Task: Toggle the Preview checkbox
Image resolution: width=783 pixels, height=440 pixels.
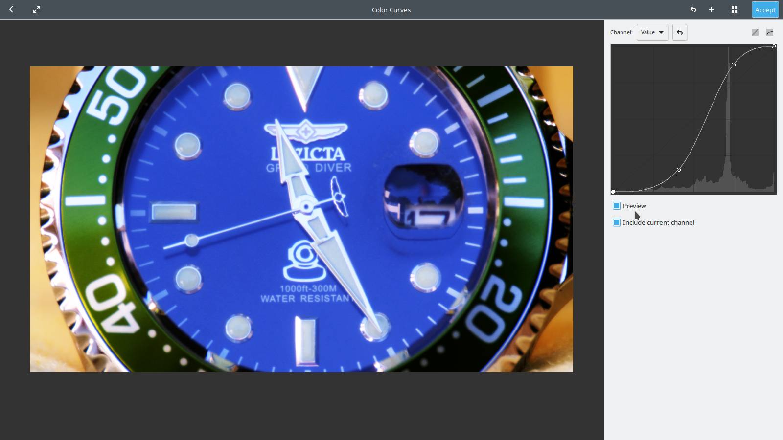Action: coord(617,206)
